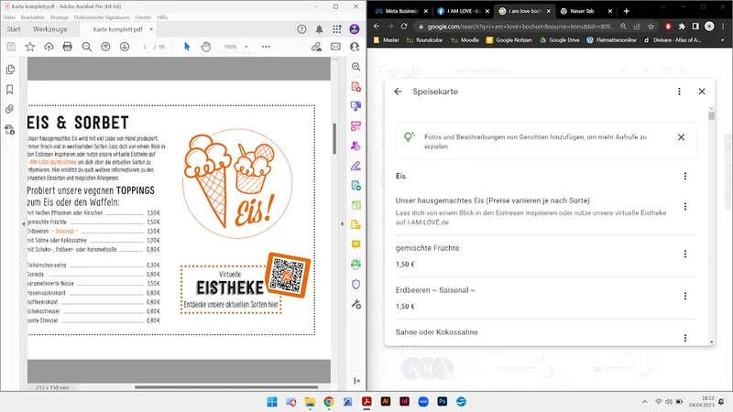733x412 pixels.
Task: Switch to the Start tab in Acrobat
Action: 14,29
